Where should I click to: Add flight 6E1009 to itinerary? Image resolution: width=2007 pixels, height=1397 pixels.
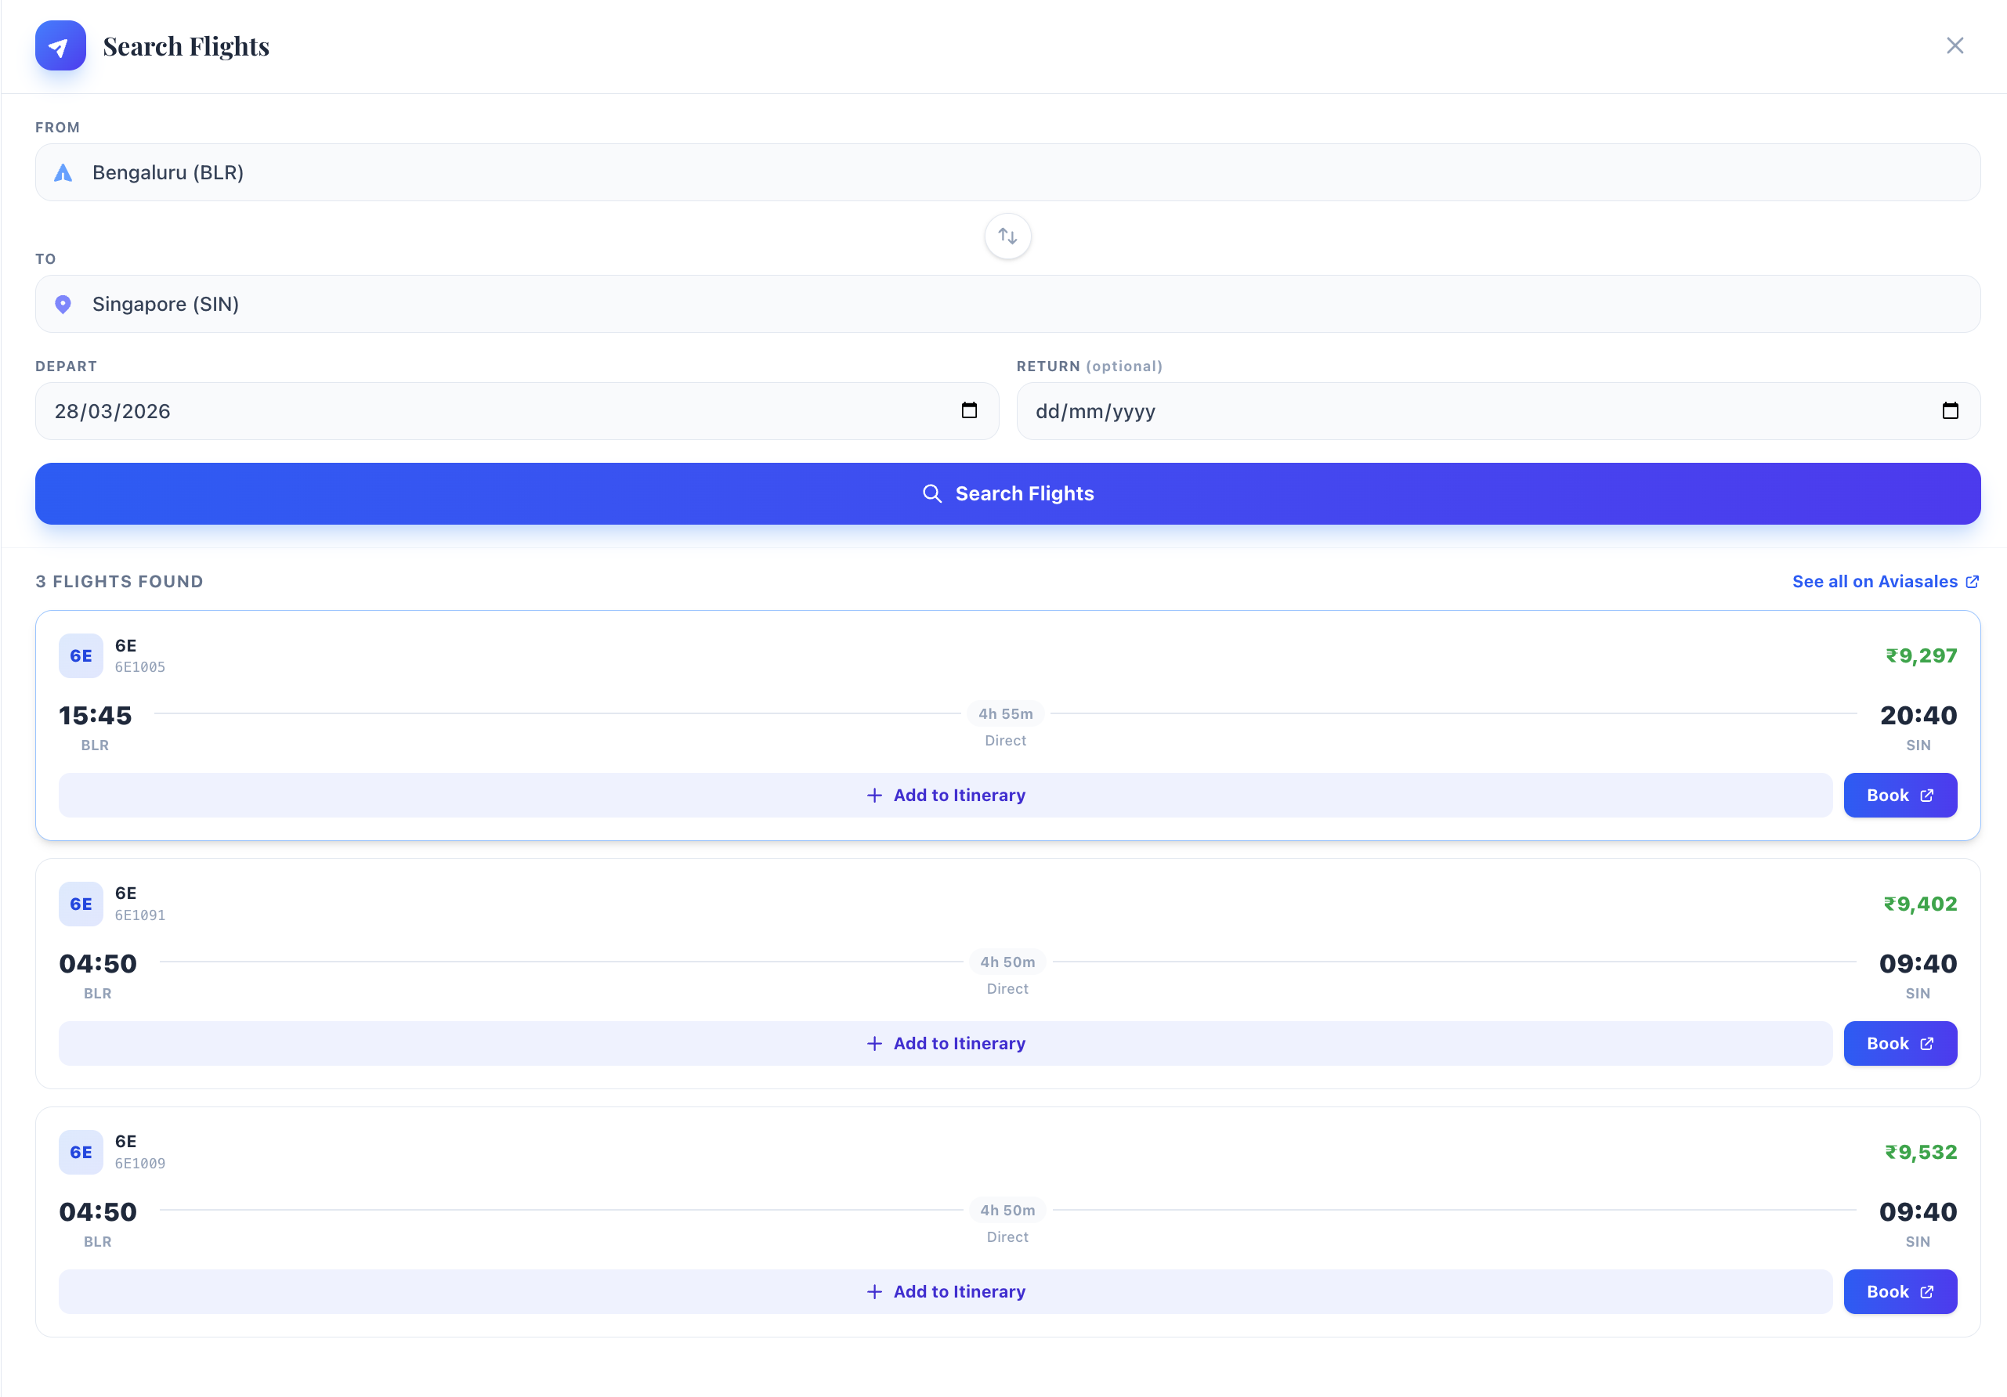click(x=945, y=1291)
